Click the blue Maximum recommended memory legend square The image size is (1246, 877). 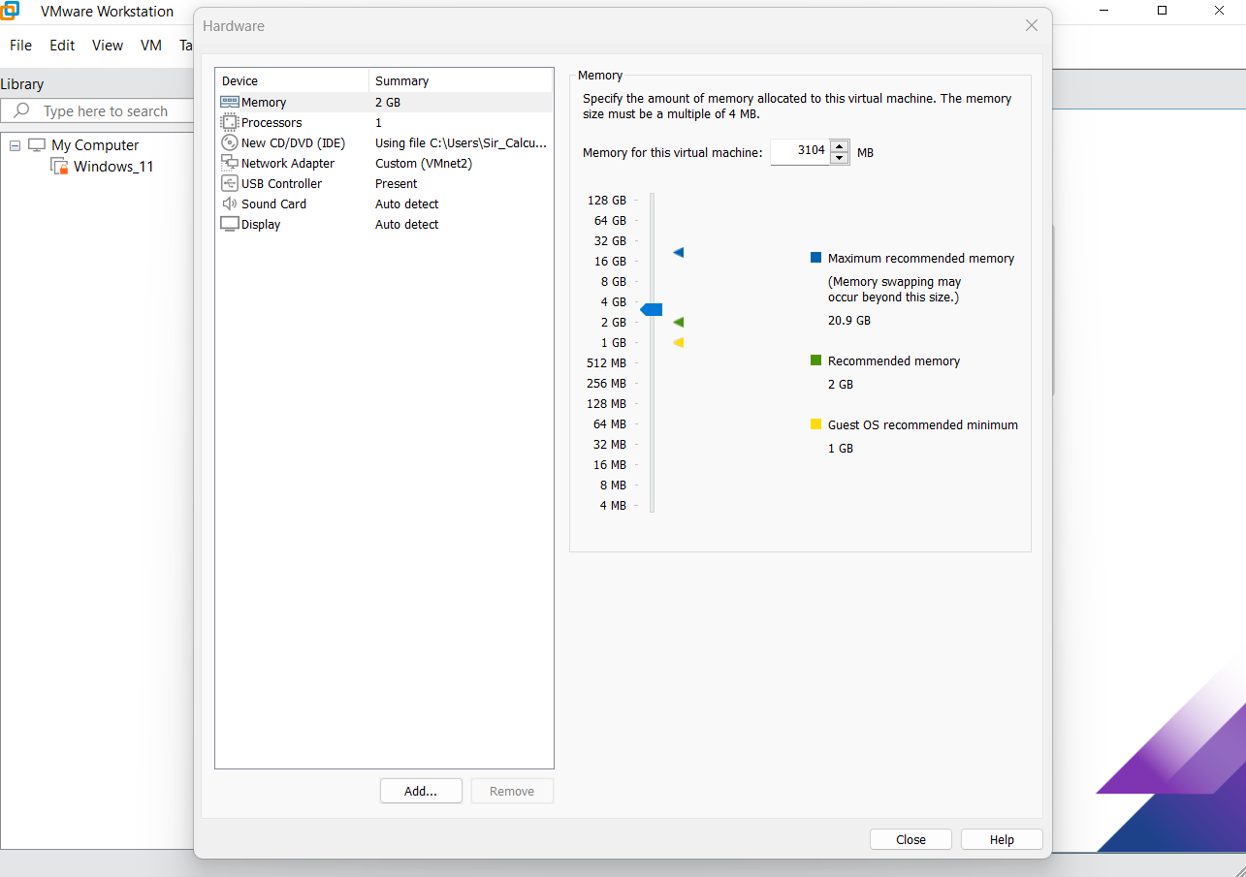point(815,258)
